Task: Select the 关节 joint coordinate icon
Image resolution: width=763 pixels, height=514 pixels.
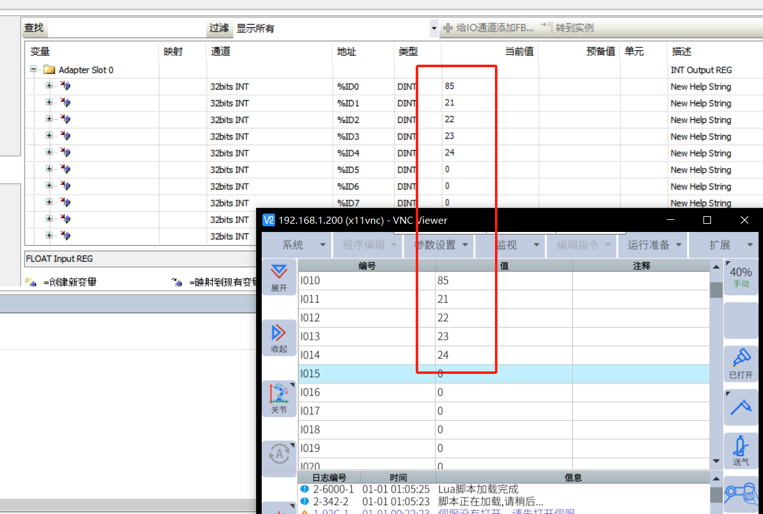Action: [279, 399]
